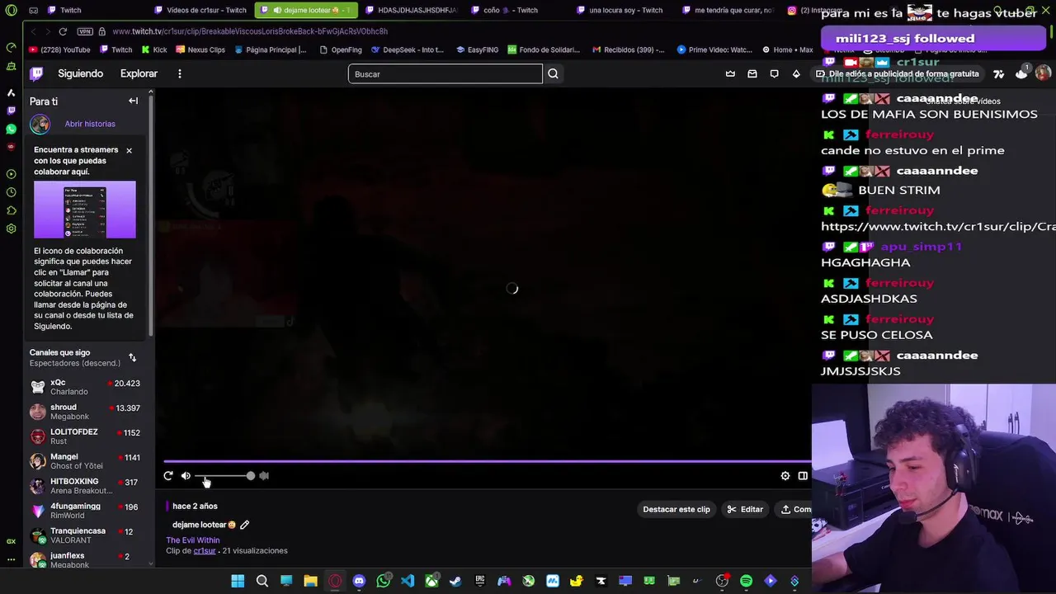Open the Twitch more options menu

[179, 73]
